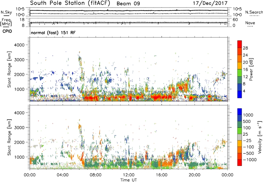The width and height of the screenshot is (263, 182).
Task: Click the velocity panel 'Slant Range [km]' label
Action: tap(9, 137)
